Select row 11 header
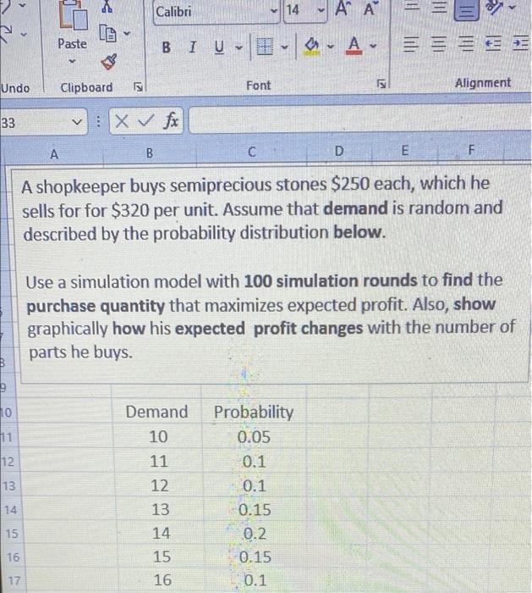532x593 pixels. coord(7,437)
